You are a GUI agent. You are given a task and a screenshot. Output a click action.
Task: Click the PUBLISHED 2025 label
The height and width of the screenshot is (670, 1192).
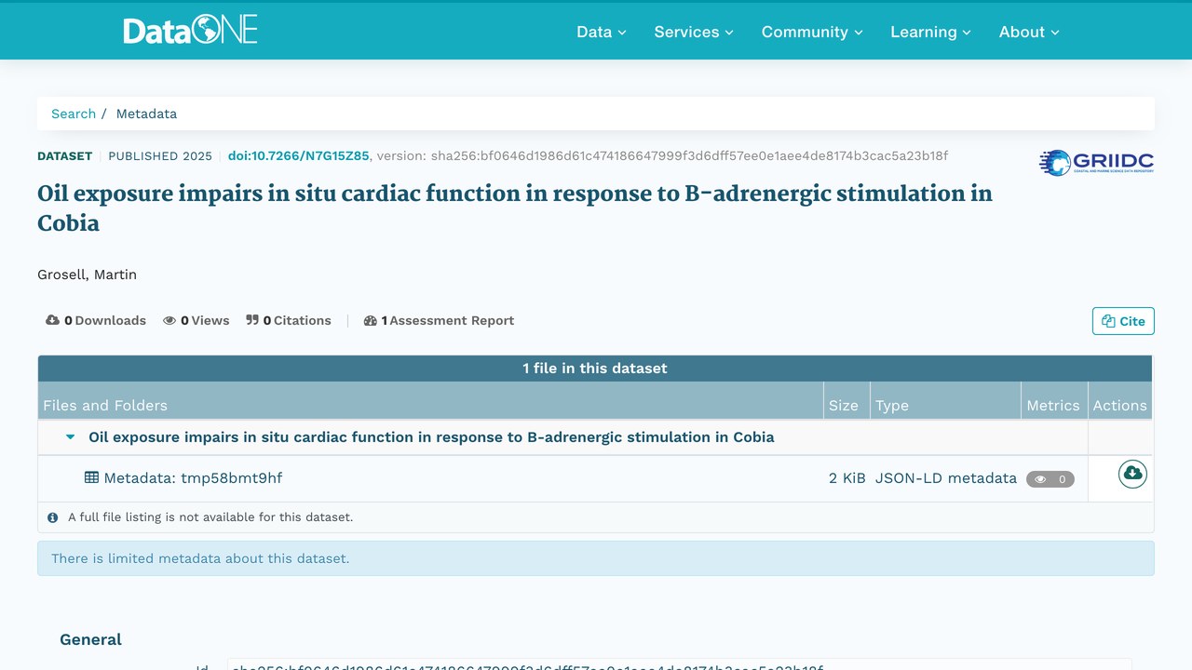point(160,155)
